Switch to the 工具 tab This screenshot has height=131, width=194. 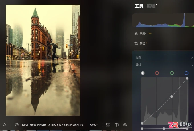pos(139,6)
